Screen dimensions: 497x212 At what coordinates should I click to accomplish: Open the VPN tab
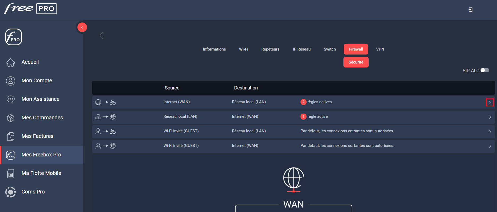tap(380, 49)
